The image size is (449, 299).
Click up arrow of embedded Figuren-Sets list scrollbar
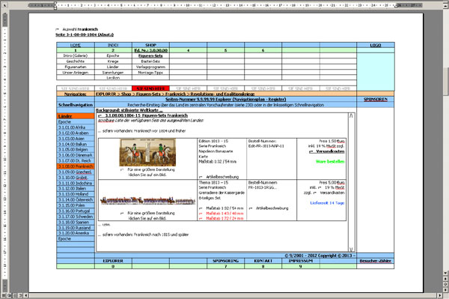tap(351, 115)
